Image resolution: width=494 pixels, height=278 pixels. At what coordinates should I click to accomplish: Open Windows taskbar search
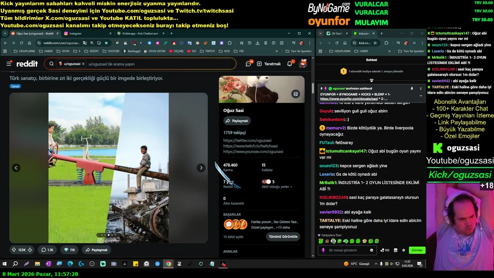pyautogui.click(x=15, y=264)
